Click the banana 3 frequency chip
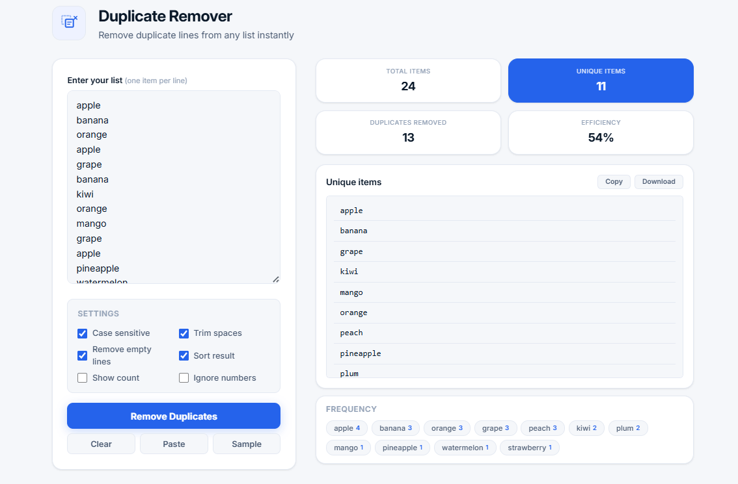Viewport: 738px width, 484px height. point(396,428)
